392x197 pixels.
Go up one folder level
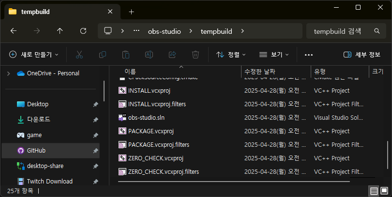[60, 31]
